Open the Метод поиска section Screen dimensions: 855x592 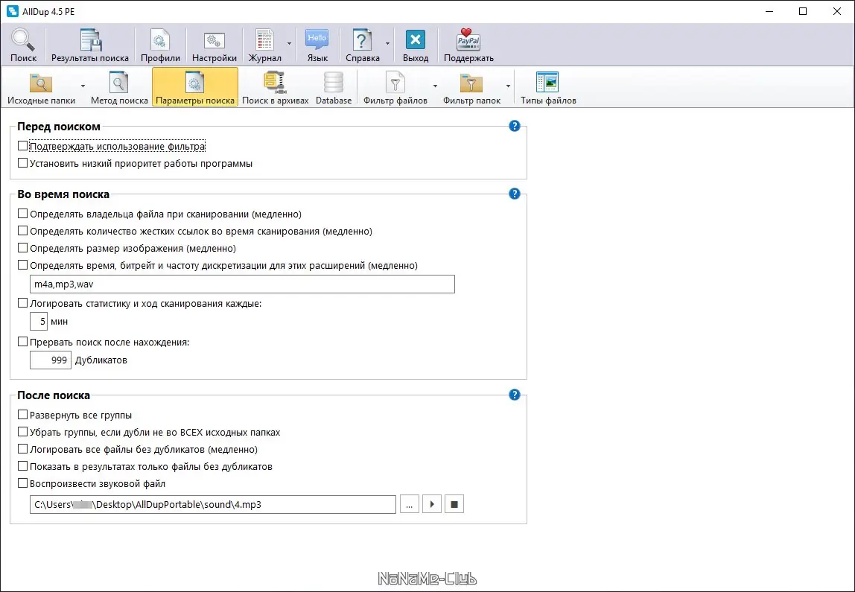coord(119,87)
